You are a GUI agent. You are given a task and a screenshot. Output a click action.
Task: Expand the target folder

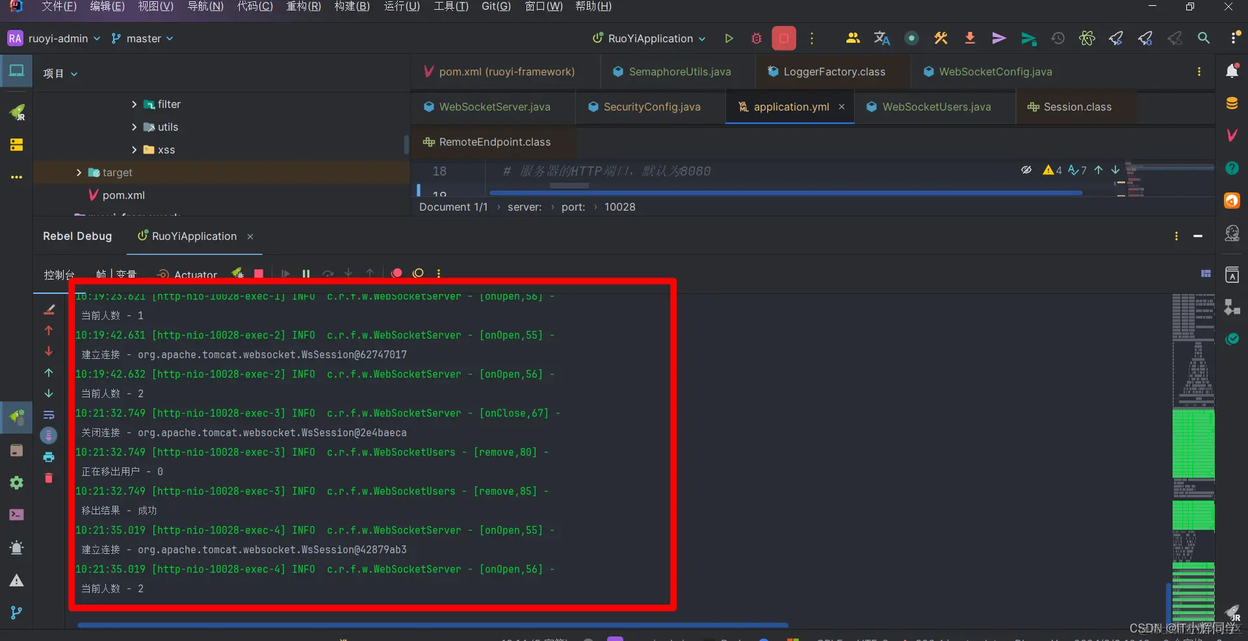pyautogui.click(x=79, y=172)
